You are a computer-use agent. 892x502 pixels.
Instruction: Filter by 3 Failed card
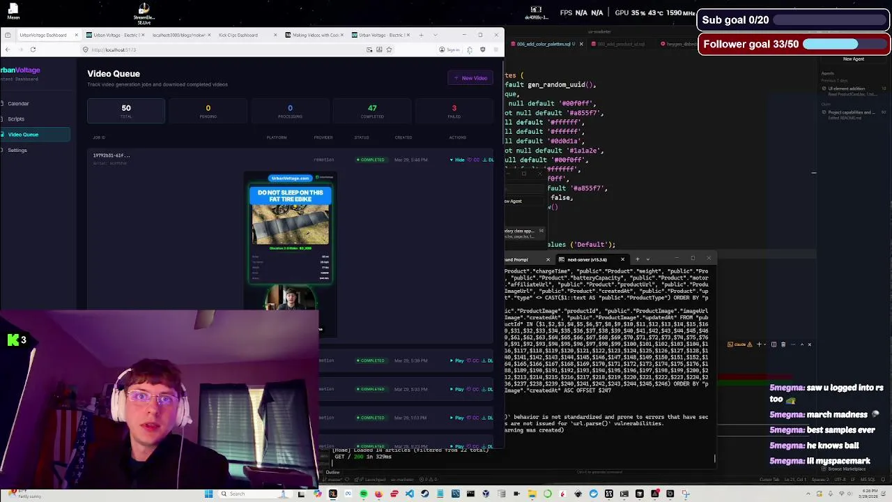coord(454,111)
